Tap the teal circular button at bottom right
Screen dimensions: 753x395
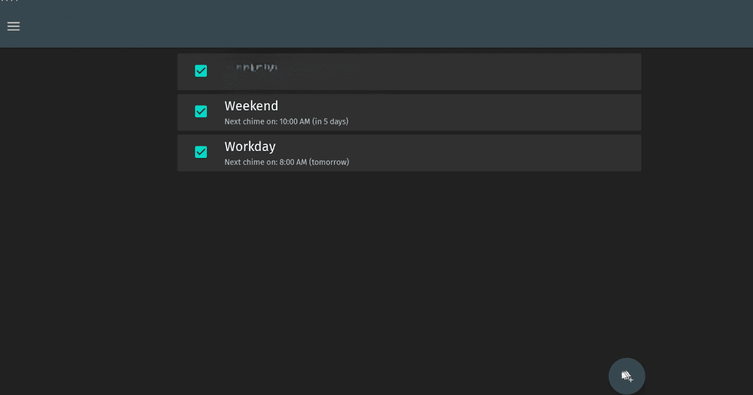point(626,376)
